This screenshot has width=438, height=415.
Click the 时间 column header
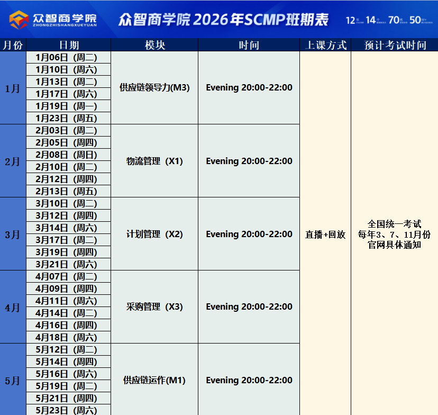click(x=249, y=45)
